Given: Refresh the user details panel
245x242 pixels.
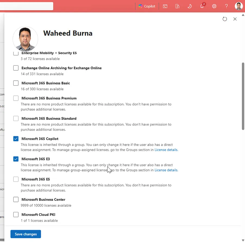Looking at the screenshot, I should [x=225, y=19].
